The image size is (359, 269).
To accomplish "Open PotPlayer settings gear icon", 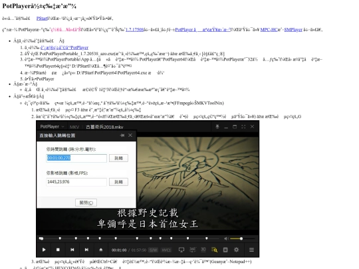I will click(x=236, y=250).
